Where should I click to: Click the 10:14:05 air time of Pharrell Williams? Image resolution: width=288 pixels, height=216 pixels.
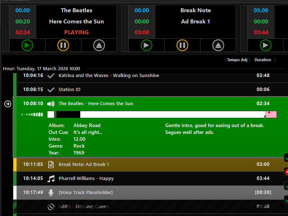point(33,178)
